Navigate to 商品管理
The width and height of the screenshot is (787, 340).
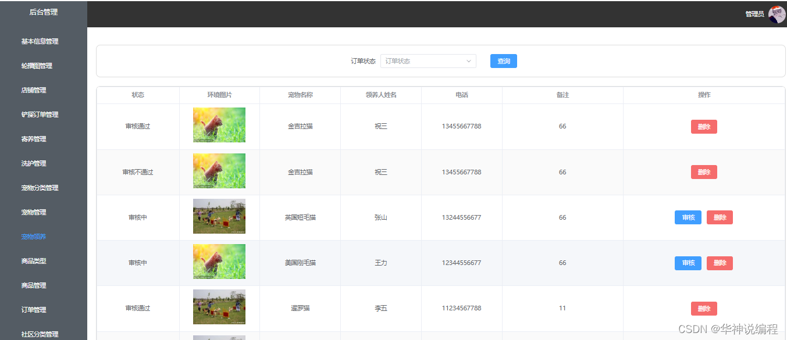[34, 285]
